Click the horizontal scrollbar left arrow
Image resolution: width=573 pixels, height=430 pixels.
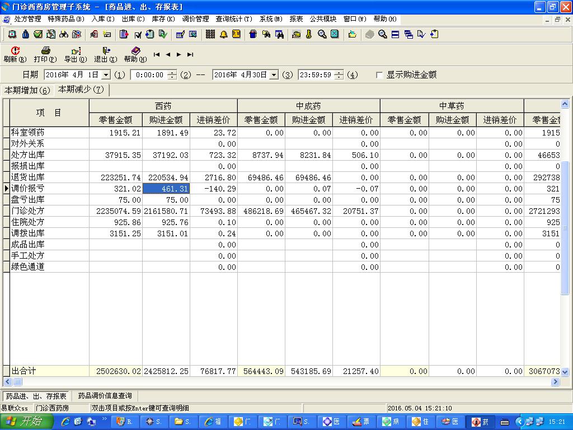click(x=7, y=382)
